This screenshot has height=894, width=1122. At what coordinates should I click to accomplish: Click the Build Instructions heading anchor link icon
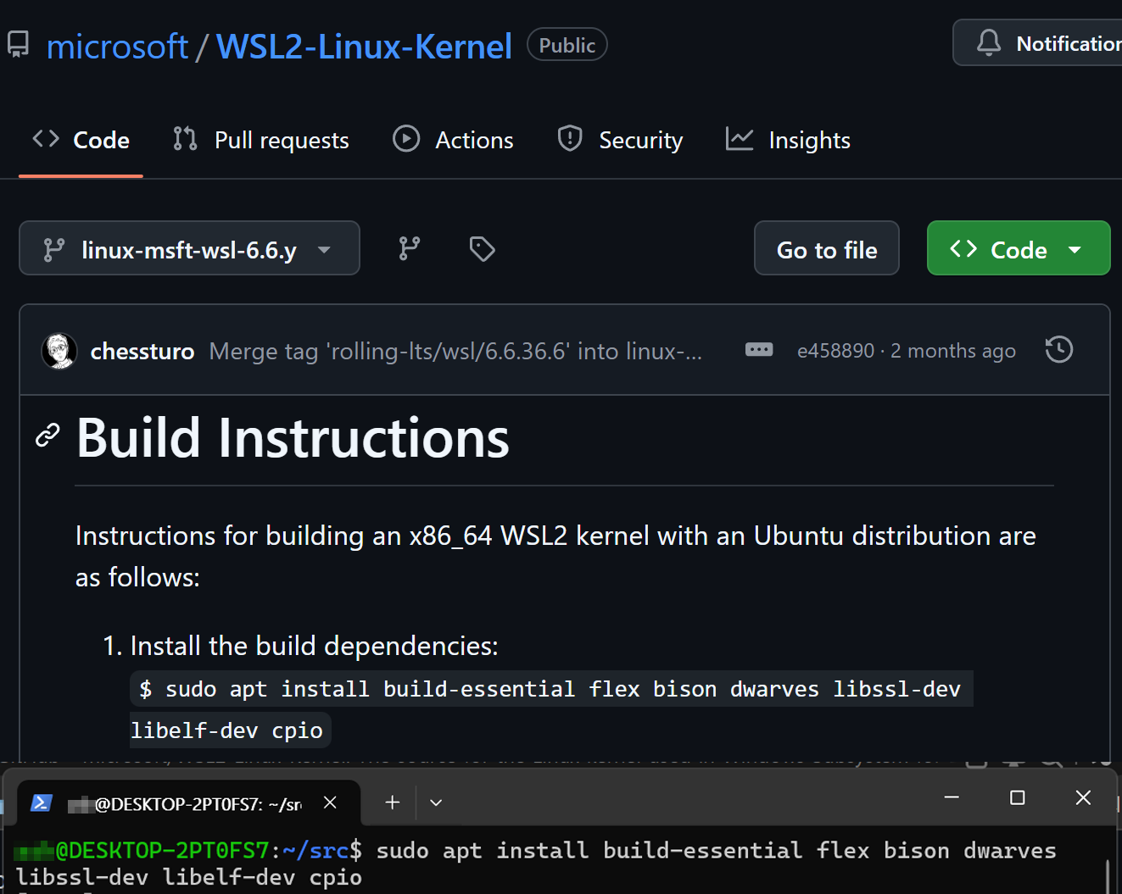click(47, 436)
